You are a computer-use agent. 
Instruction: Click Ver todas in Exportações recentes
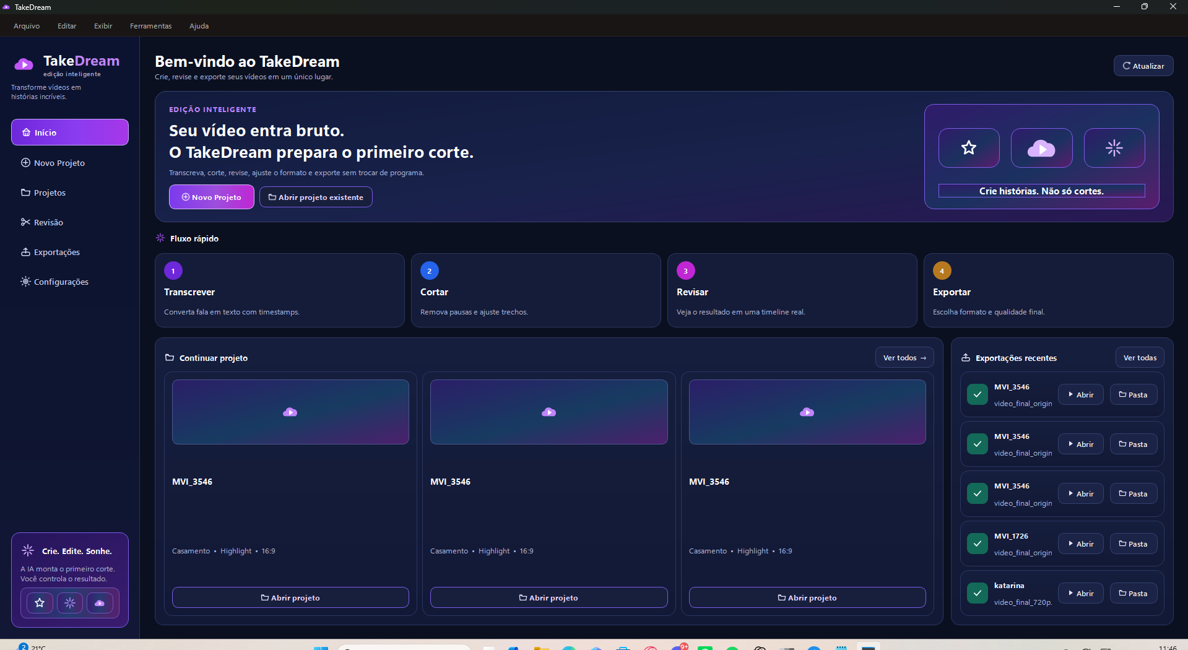click(x=1140, y=358)
